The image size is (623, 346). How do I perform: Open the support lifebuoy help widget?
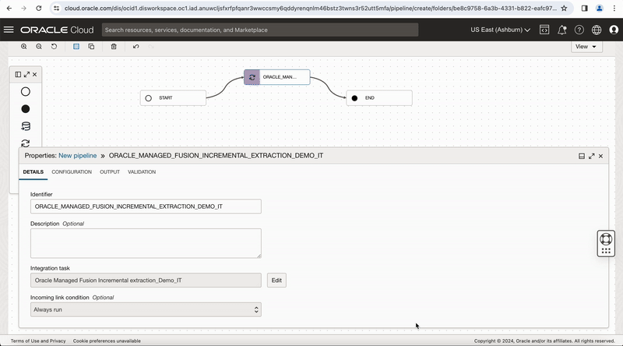click(606, 239)
